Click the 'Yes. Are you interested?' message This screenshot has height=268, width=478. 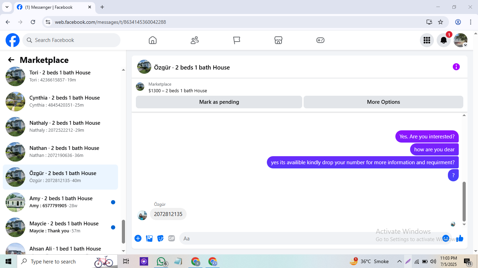[427, 137]
